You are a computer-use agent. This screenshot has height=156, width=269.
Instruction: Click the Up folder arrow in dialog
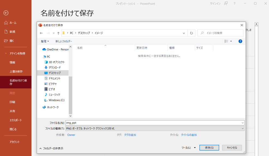pyautogui.click(x=58, y=33)
